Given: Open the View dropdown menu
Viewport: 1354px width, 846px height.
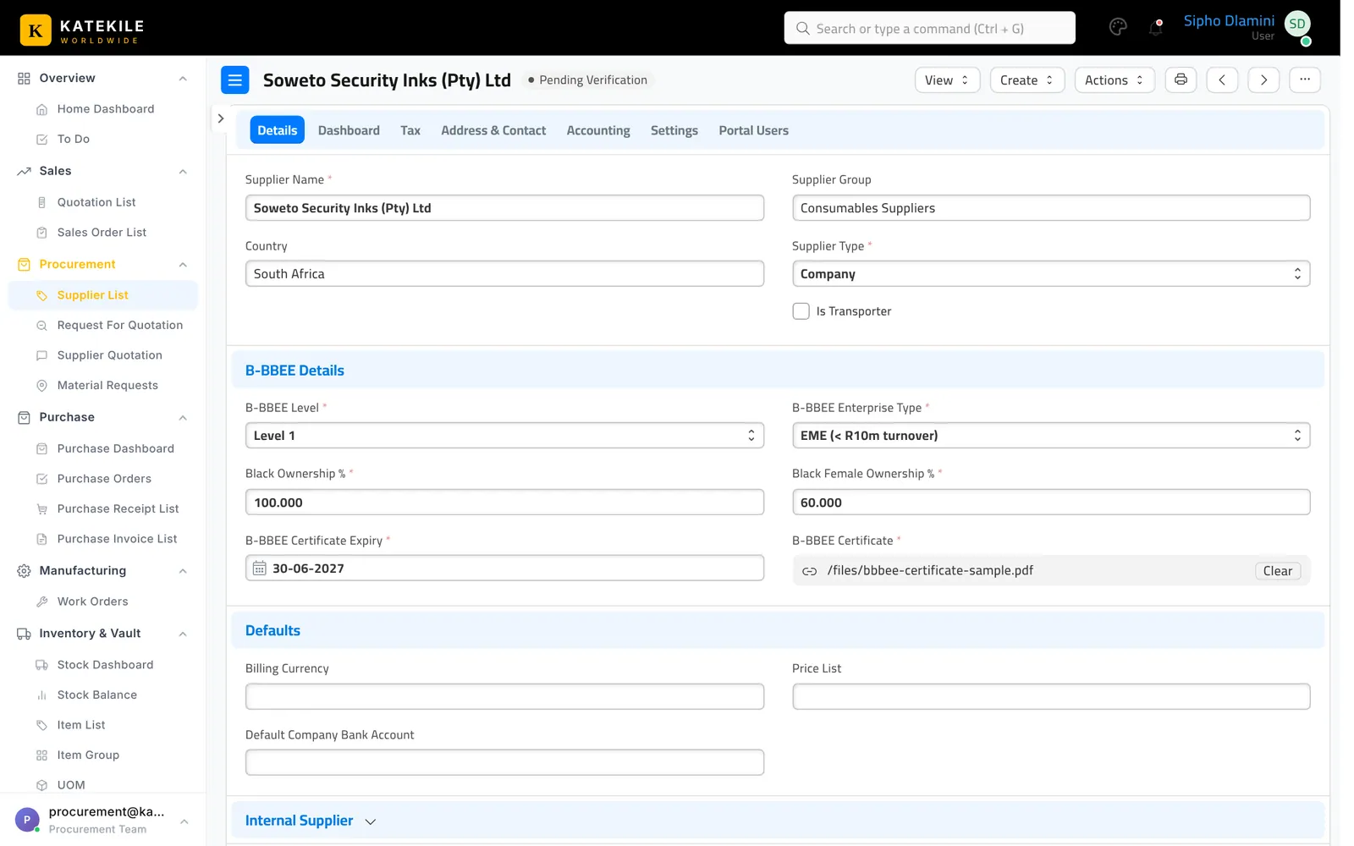Looking at the screenshot, I should coord(947,80).
